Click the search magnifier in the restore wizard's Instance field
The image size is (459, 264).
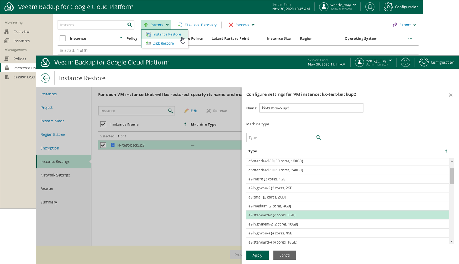tap(170, 111)
